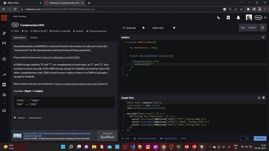
Task: Open a new browser tab
Action: [x=89, y=3]
